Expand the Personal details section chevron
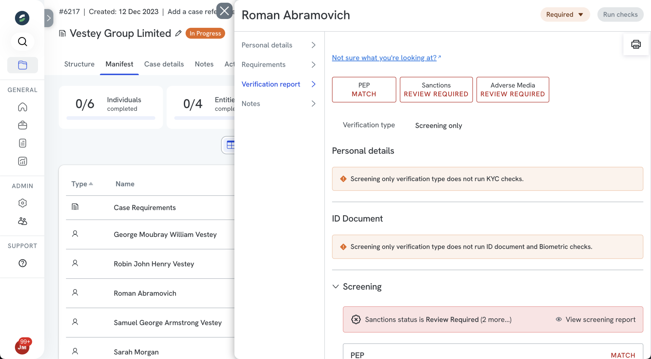This screenshot has height=359, width=651. [313, 45]
